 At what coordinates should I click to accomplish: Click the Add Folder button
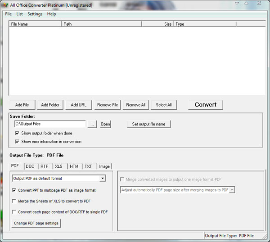[x=50, y=105]
